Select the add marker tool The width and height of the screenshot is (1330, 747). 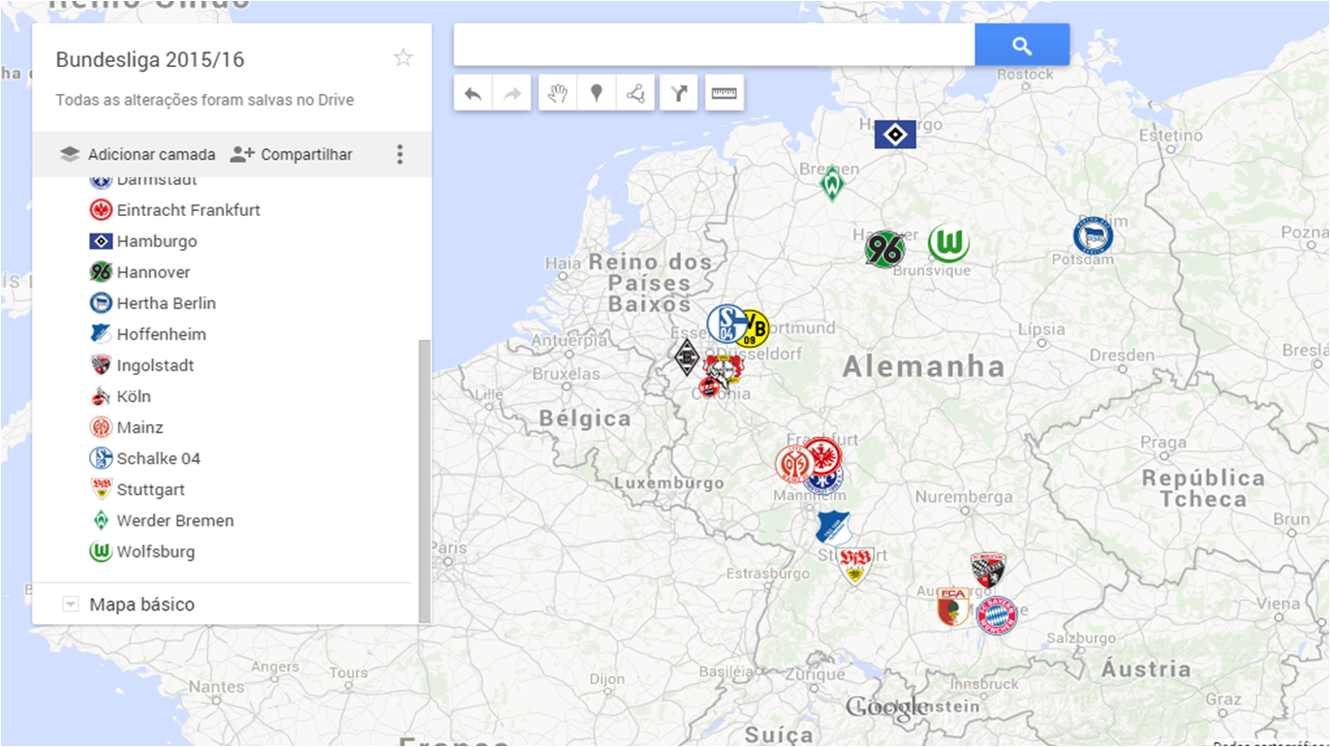coord(596,92)
